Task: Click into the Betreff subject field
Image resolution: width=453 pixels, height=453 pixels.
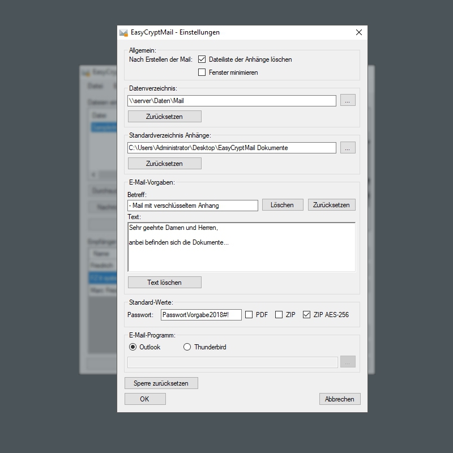Action: point(193,206)
